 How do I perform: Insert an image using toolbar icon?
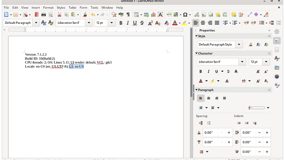(x=146, y=15)
